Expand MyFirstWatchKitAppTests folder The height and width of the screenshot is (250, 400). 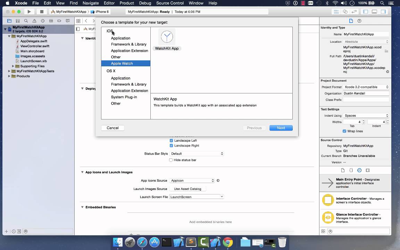point(9,71)
